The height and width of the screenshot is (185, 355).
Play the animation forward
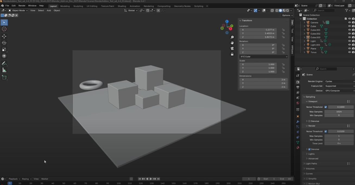pyautogui.click(x=151, y=179)
